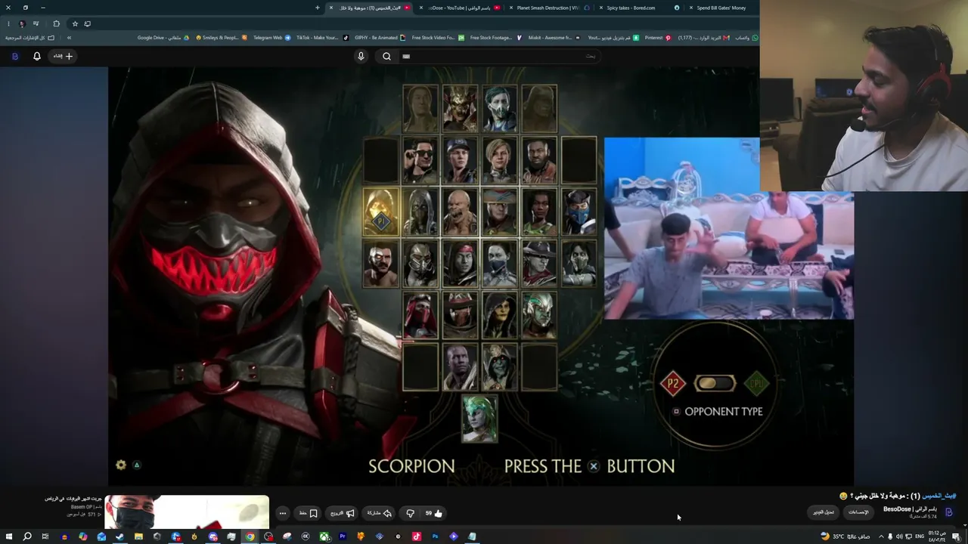The height and width of the screenshot is (544, 968).
Task: Bookmark this page with the star icon
Action: coord(75,23)
